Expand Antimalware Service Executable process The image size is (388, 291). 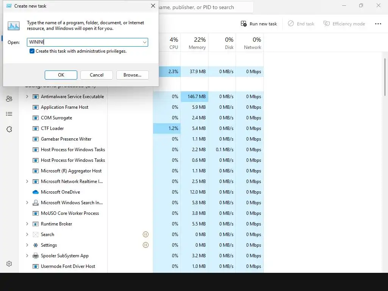coord(27,97)
